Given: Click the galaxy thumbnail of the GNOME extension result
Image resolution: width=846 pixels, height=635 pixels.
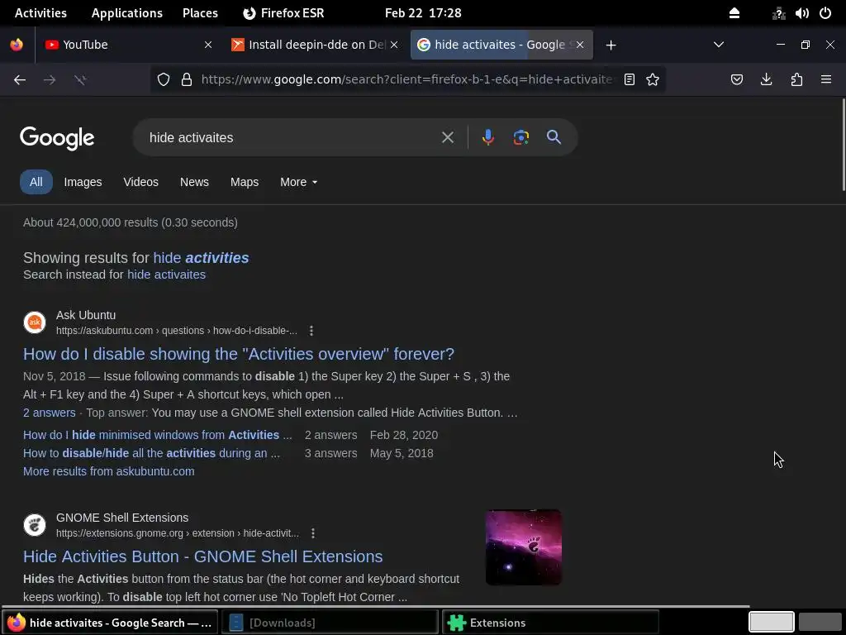Looking at the screenshot, I should [523, 547].
